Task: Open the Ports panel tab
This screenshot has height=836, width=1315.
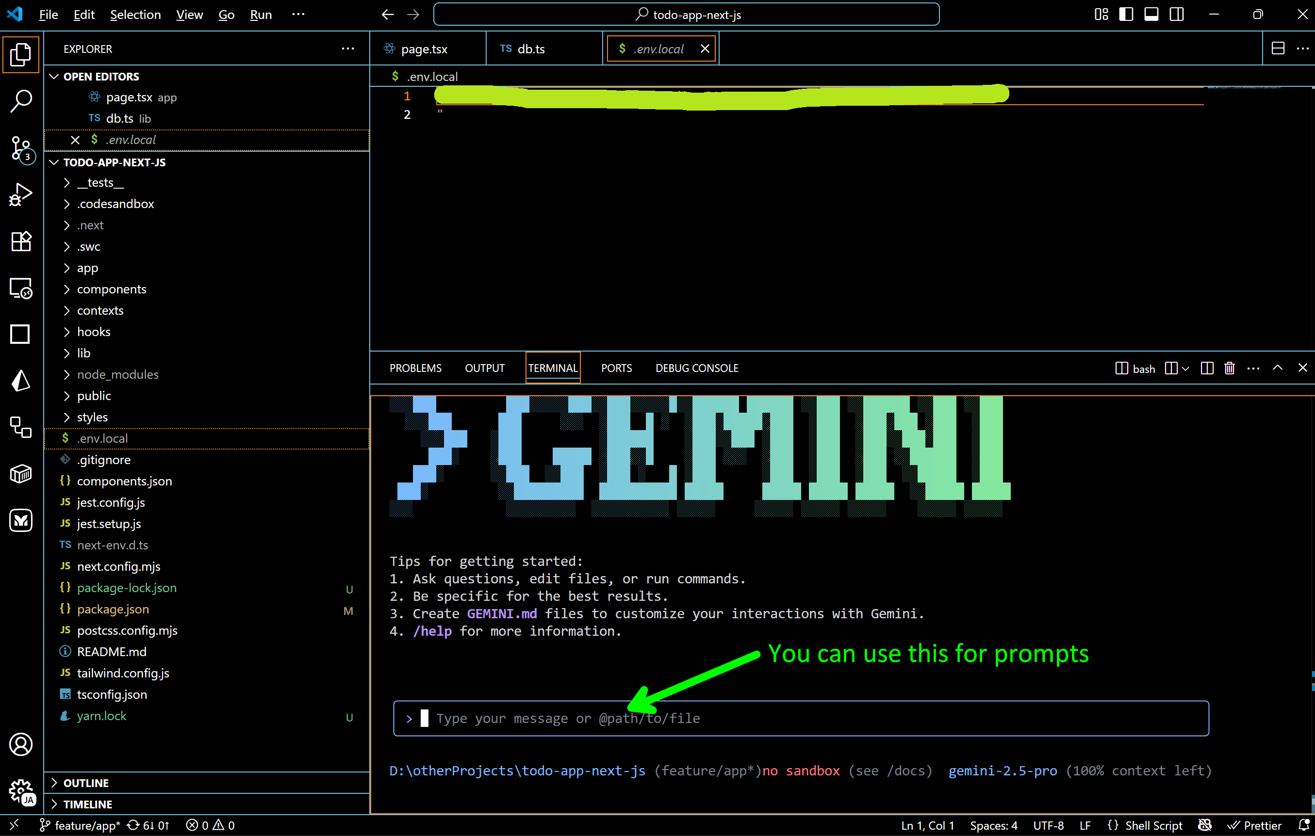Action: click(x=617, y=369)
